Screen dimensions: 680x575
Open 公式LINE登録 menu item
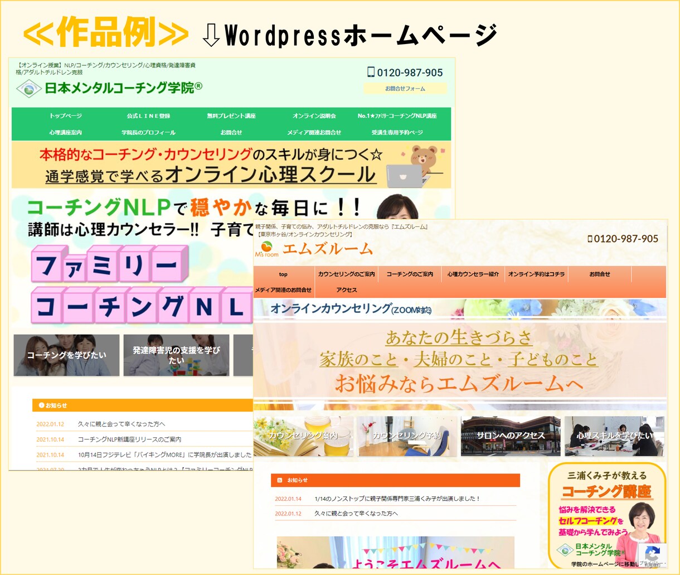click(x=148, y=116)
